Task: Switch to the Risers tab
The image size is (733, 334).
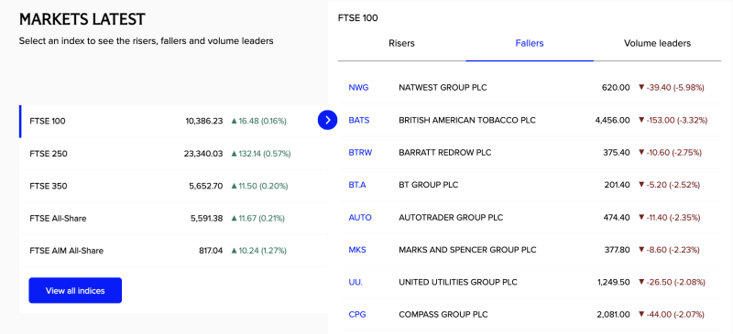Action: coord(401,43)
